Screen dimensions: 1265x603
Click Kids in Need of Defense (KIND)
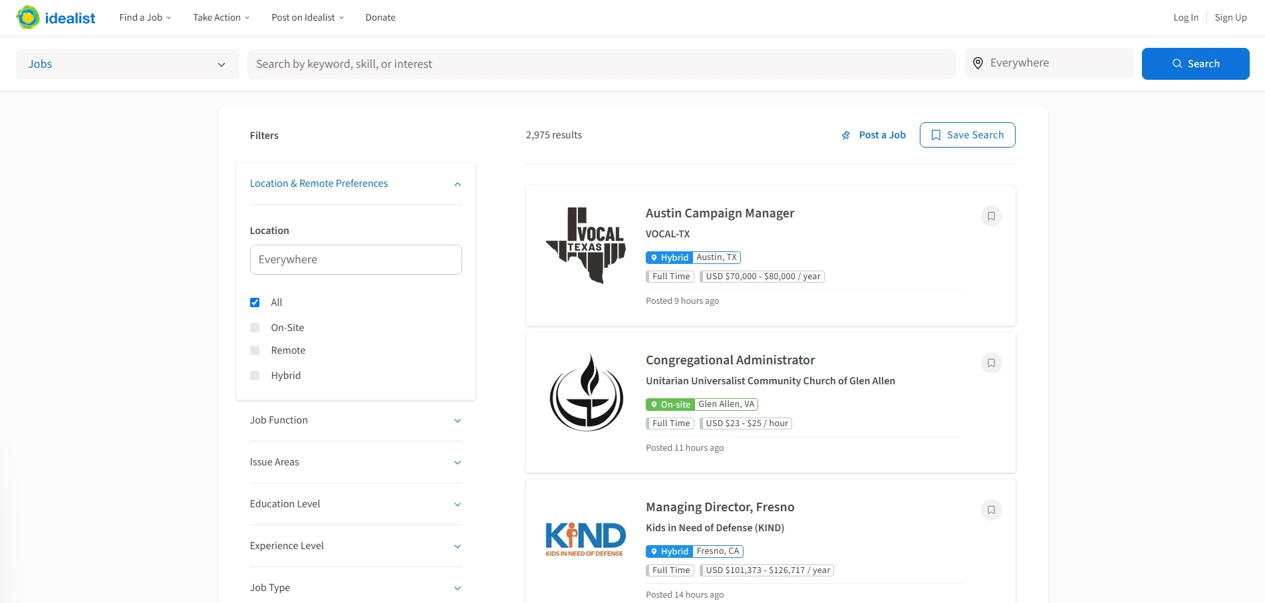[715, 528]
